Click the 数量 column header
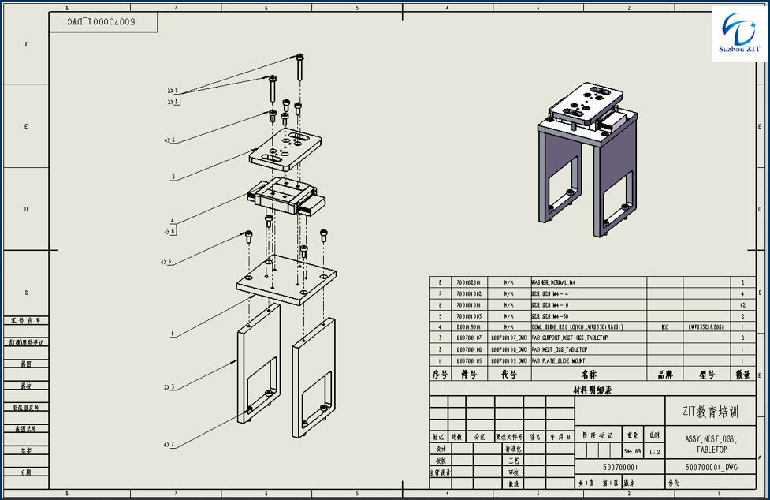Image resolution: width=770 pixels, height=500 pixels. pos(742,375)
